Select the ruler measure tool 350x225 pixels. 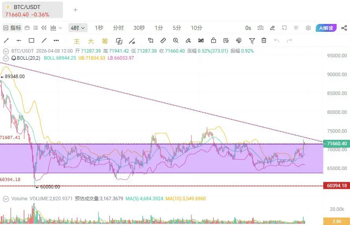point(163,40)
